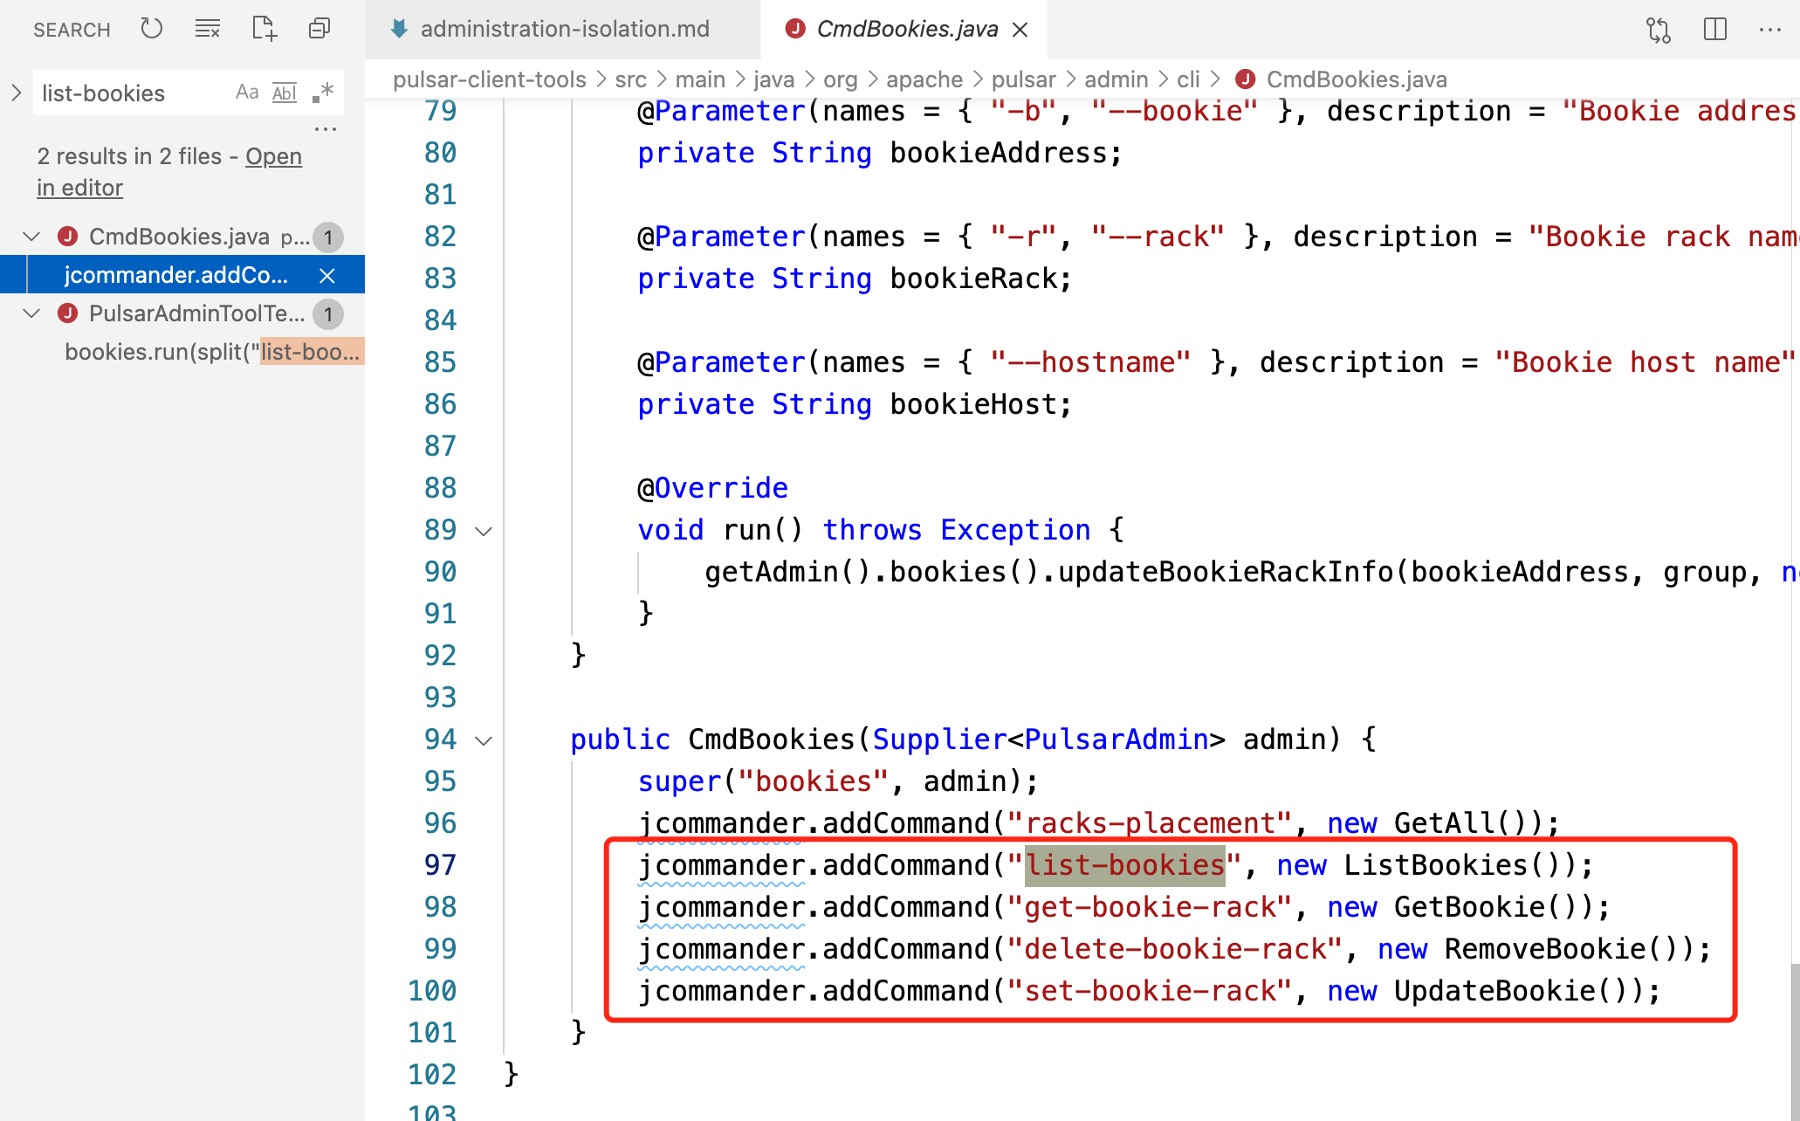Open the editor More Actions menu
This screenshot has width=1800, height=1121.
point(1769,29)
